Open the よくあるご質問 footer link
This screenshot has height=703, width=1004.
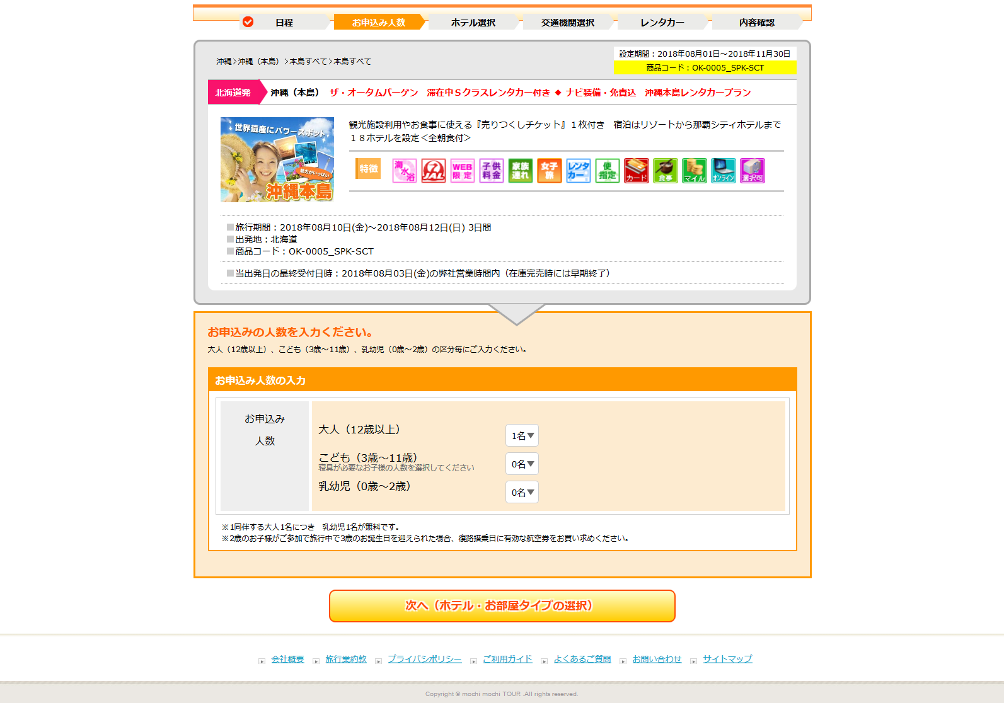coord(582,659)
